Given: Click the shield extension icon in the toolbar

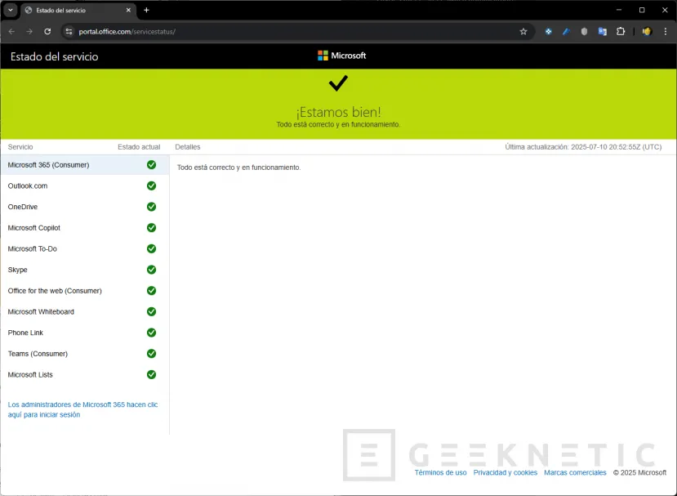Looking at the screenshot, I should (583, 31).
